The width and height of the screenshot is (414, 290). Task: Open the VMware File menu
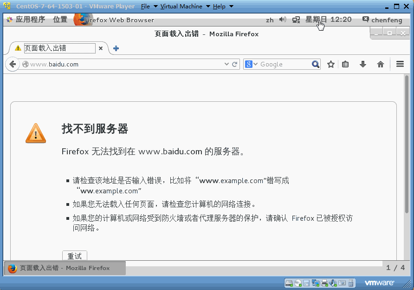coord(149,7)
